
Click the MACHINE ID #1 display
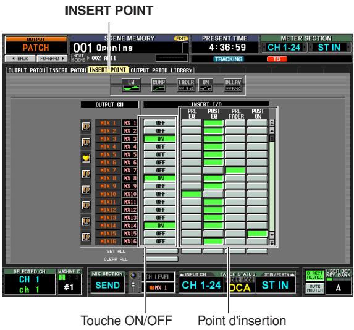[69, 287]
